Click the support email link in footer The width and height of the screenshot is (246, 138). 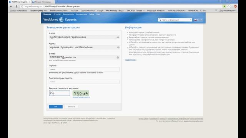point(193,121)
